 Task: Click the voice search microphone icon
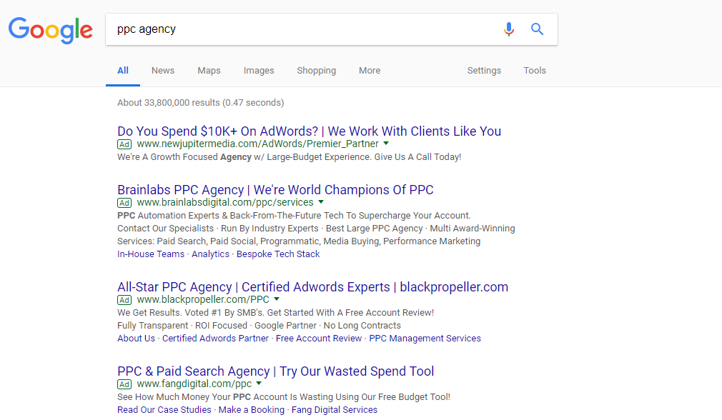[x=509, y=29]
